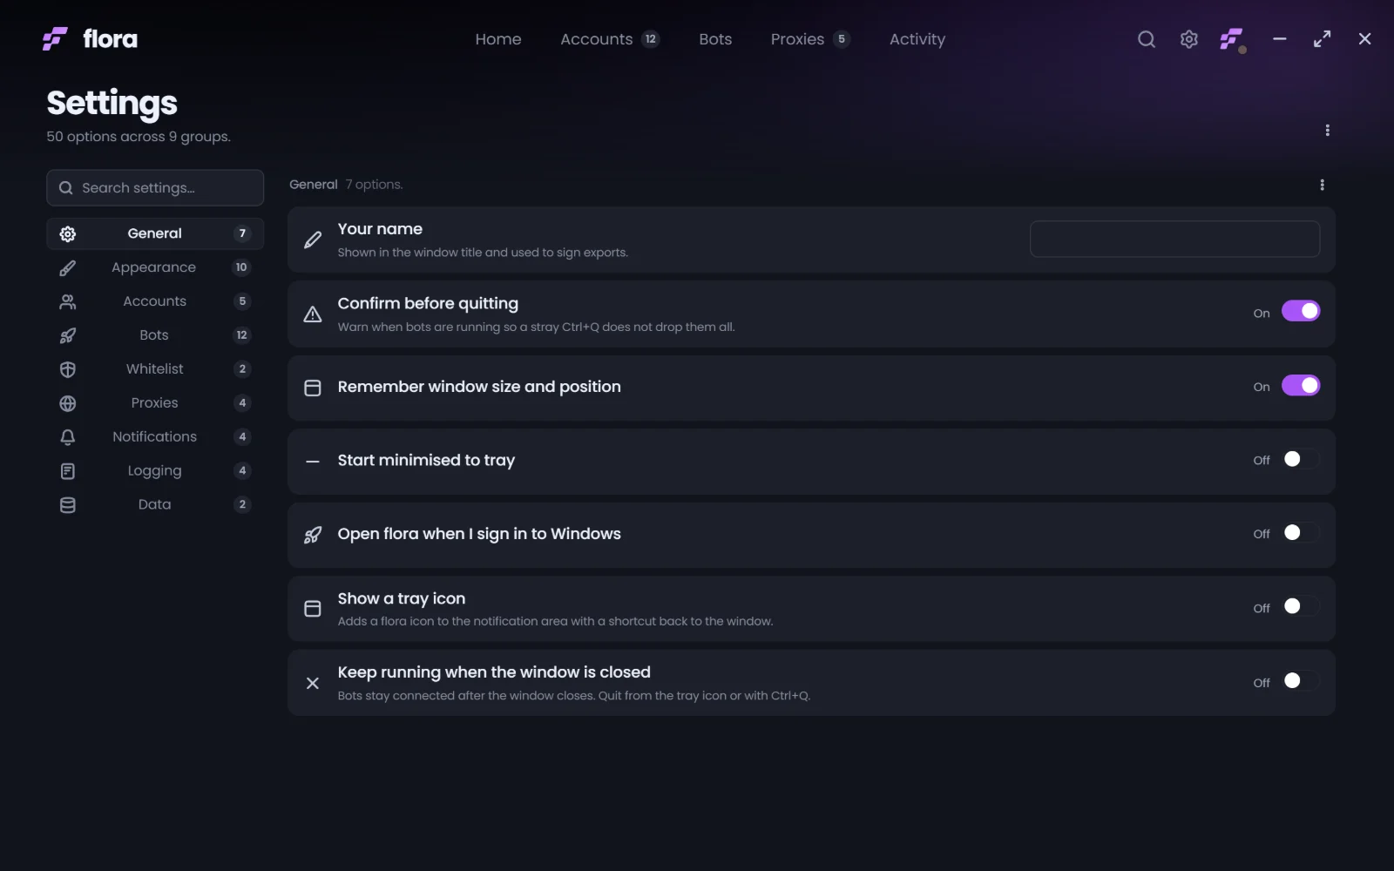
Task: Focus the Search settings field
Action: tap(155, 188)
